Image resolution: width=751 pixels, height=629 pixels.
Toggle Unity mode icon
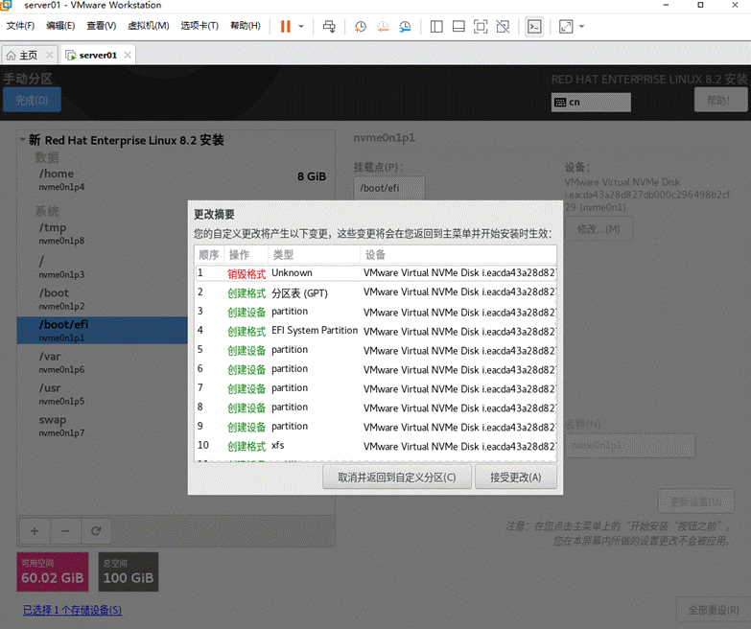click(503, 26)
